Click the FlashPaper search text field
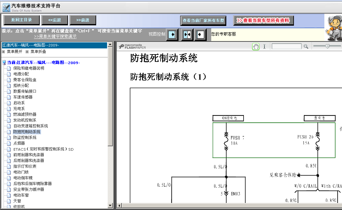Viewport: 342px width, 210px height. [287, 46]
